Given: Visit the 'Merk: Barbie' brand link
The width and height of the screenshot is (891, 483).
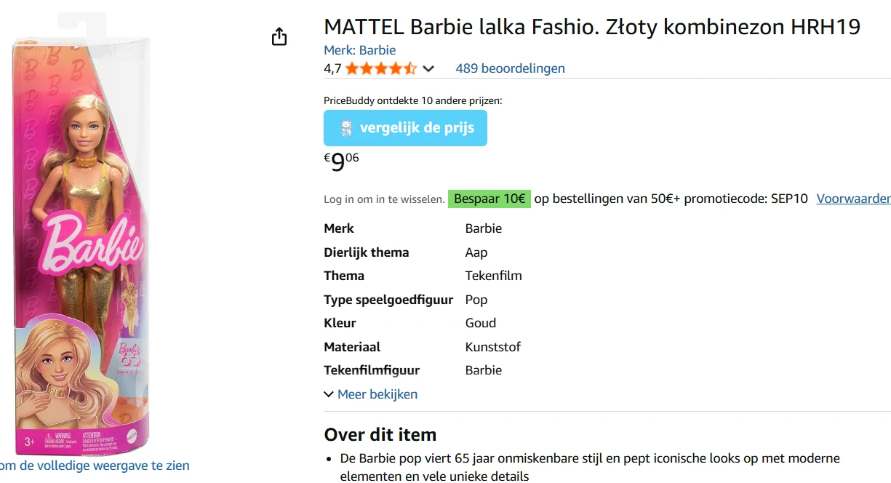Looking at the screenshot, I should pyautogui.click(x=360, y=49).
